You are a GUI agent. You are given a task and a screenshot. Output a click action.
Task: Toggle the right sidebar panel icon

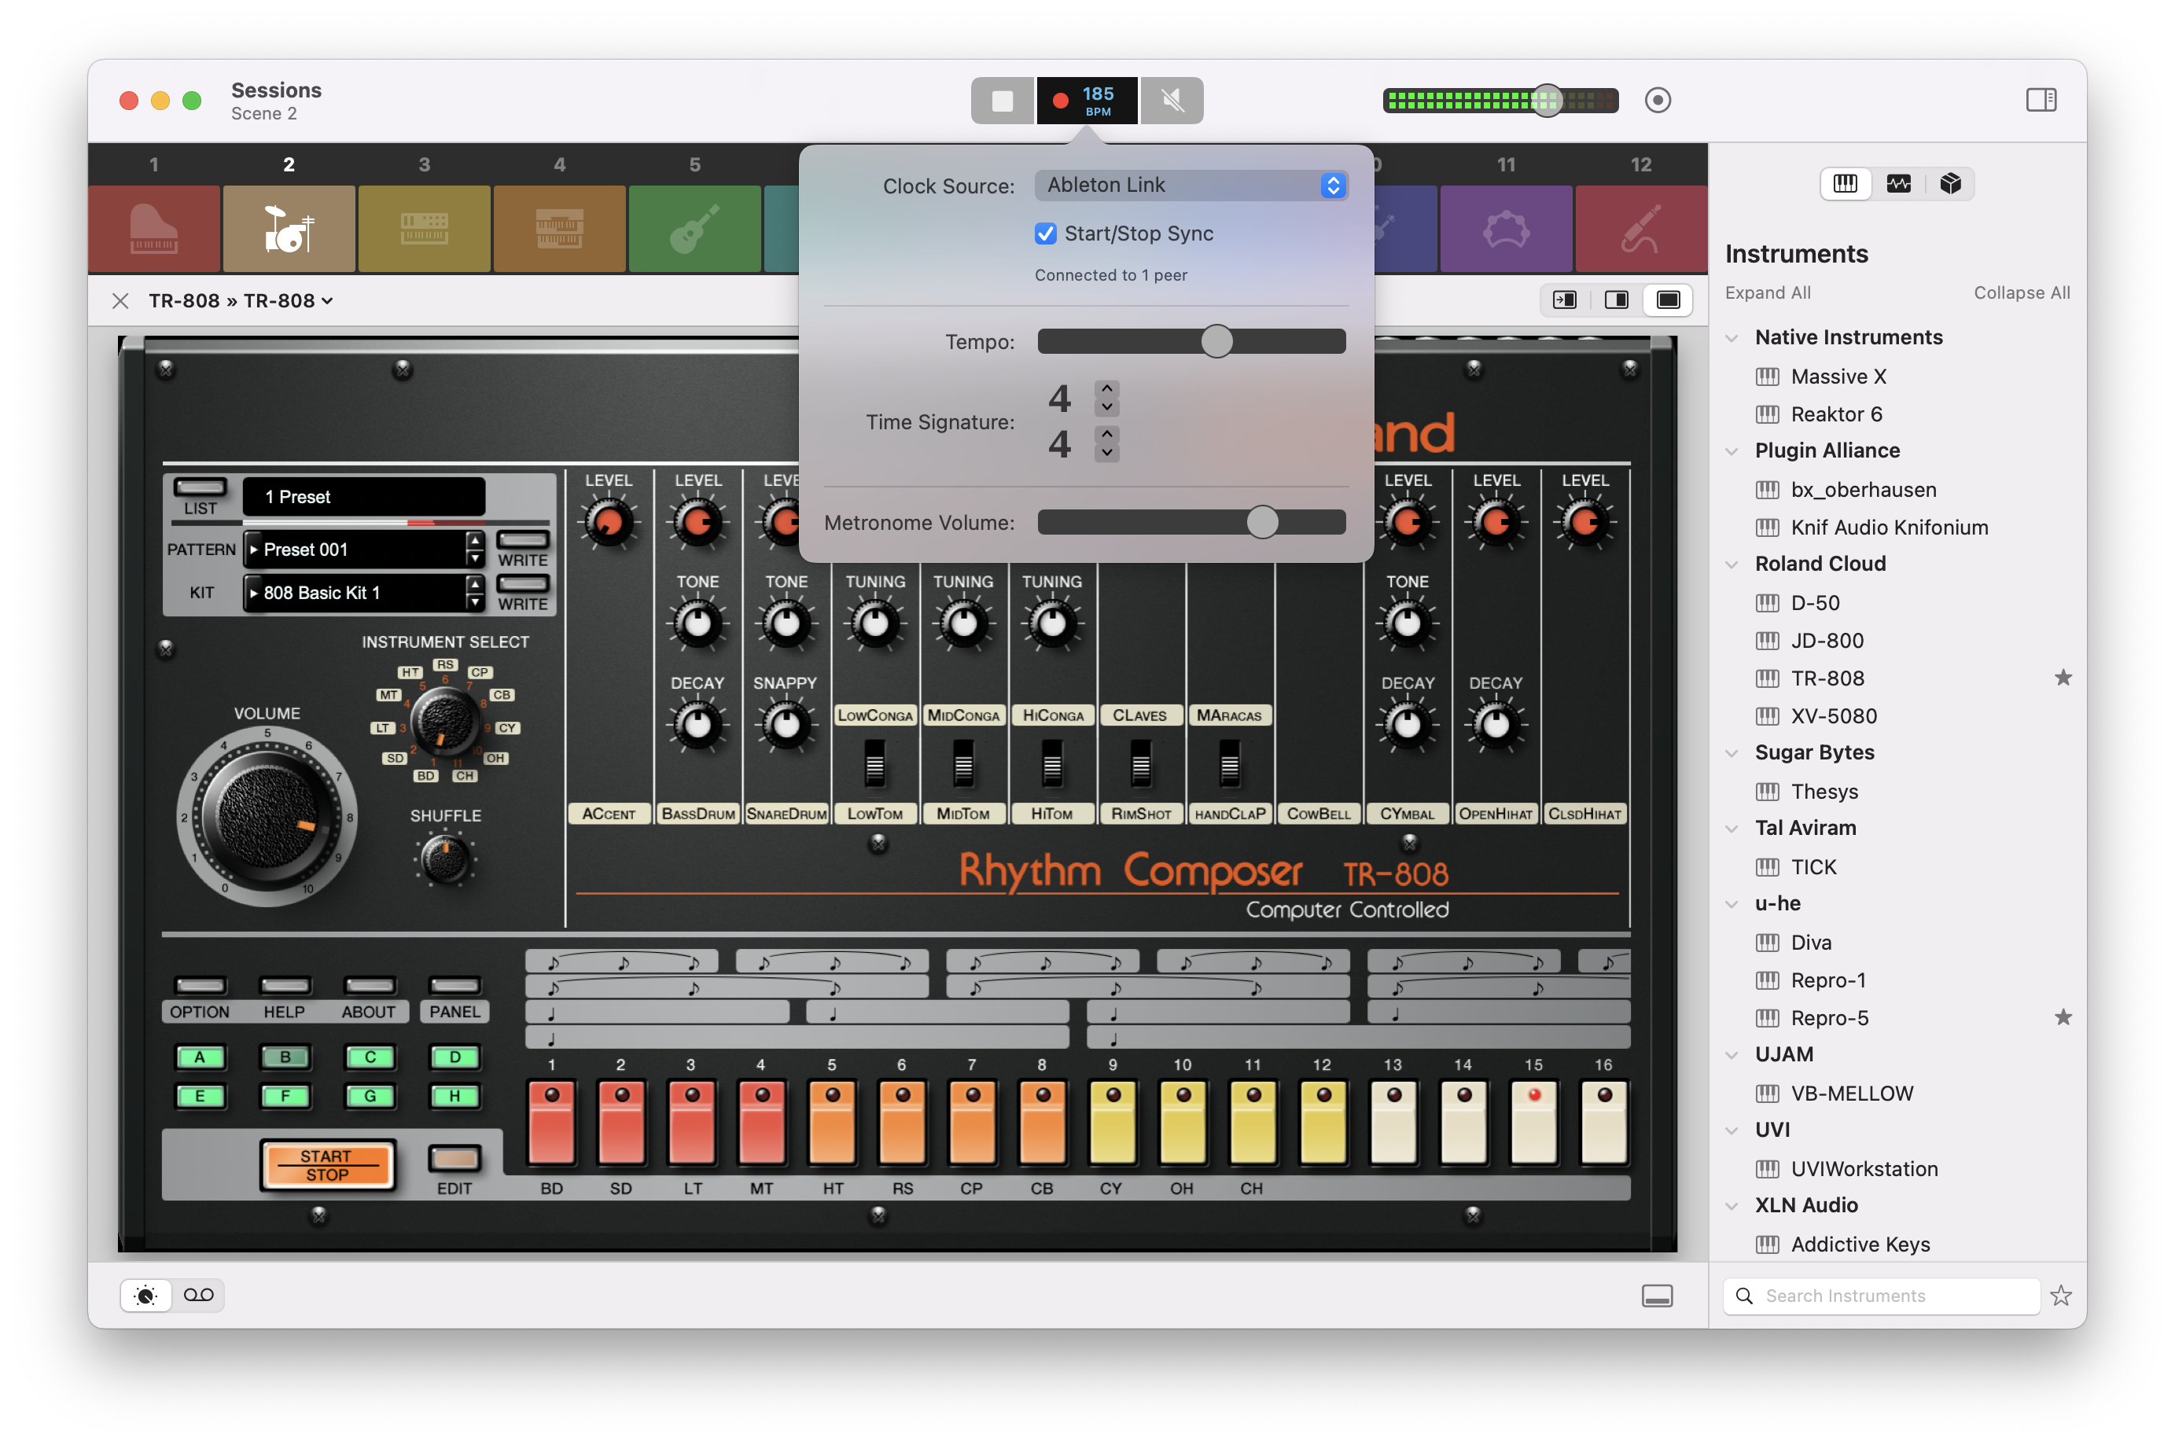pyautogui.click(x=2041, y=100)
